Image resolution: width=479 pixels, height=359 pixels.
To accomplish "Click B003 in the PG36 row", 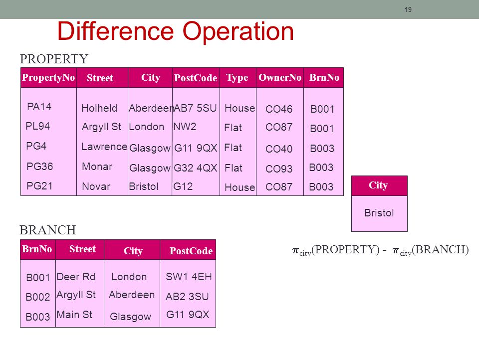I will [x=321, y=168].
